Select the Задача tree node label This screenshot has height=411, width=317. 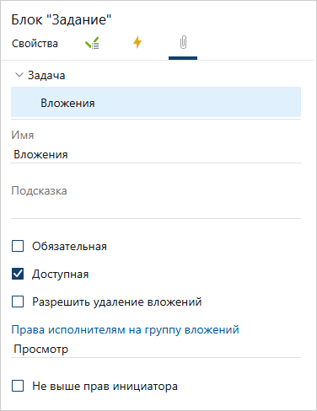pyautogui.click(x=46, y=75)
